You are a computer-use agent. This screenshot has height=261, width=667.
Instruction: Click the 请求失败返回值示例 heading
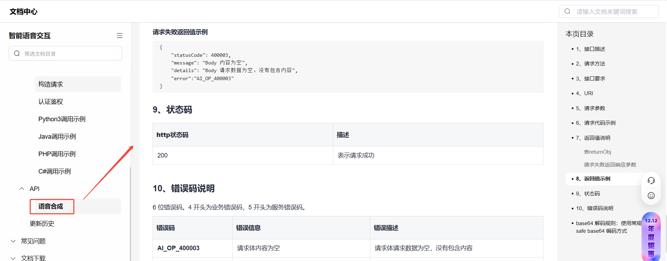pos(180,32)
